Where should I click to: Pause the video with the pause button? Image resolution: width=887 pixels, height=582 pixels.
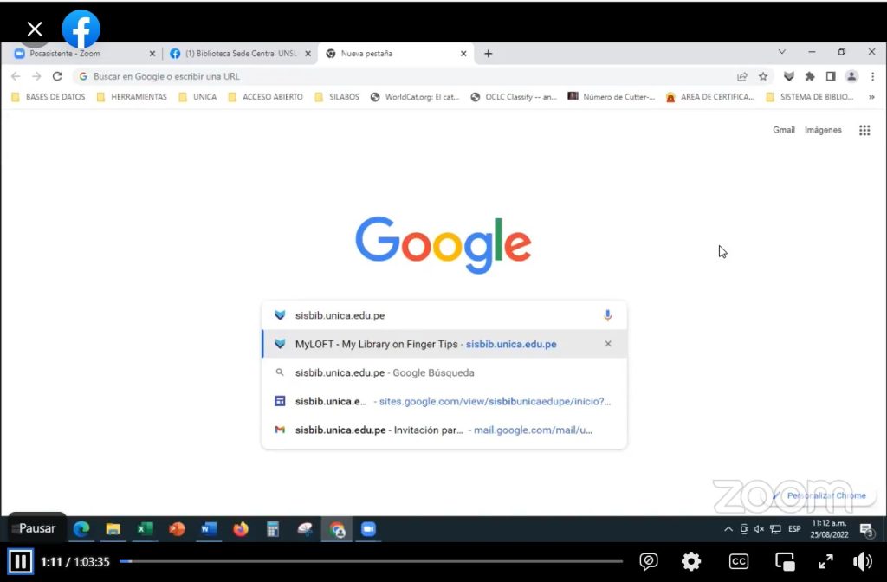click(x=20, y=561)
